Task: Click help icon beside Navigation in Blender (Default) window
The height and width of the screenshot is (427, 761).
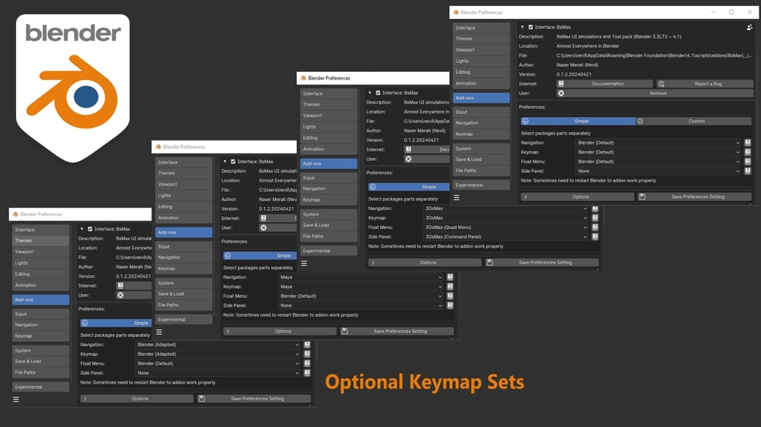Action: click(x=747, y=143)
